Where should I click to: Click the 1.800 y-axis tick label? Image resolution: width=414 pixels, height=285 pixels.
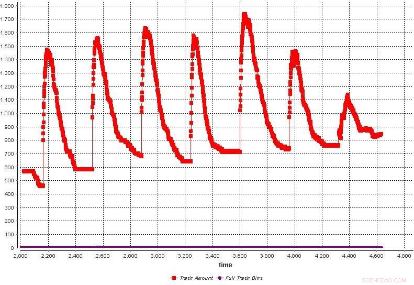tap(9, 6)
